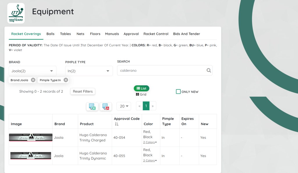Click the Reset Filters button
Image resolution: width=298 pixels, height=173 pixels.
pos(83,91)
